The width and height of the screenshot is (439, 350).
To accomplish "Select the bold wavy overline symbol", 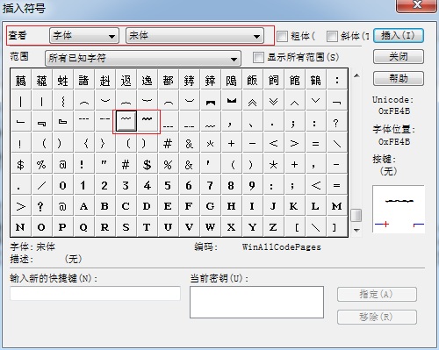I will [147, 121].
